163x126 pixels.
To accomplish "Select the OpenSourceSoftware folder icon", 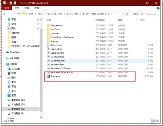I will pos(48,37).
